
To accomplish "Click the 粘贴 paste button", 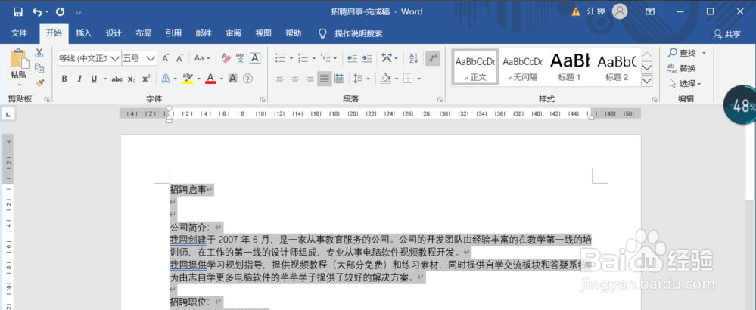I will pos(19,67).
